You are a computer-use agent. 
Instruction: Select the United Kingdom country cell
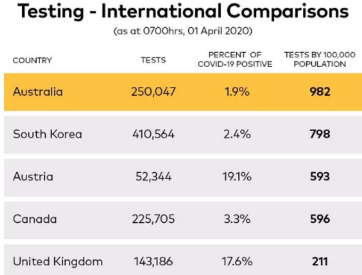pos(58,261)
